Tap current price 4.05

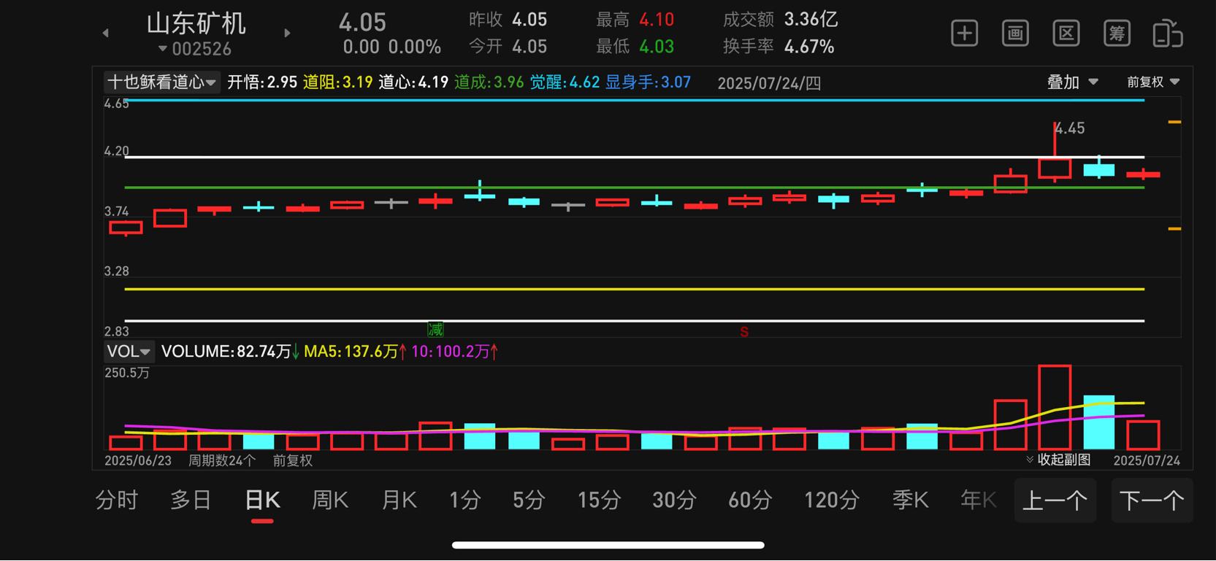362,22
